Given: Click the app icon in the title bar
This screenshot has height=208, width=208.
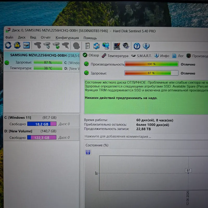Looking at the screenshot, I should coord(8,30).
